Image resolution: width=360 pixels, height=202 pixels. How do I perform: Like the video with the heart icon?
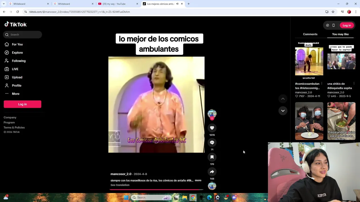[212, 128]
